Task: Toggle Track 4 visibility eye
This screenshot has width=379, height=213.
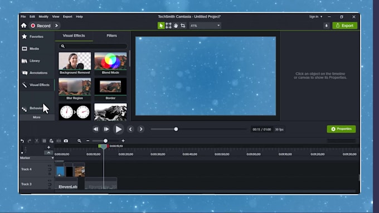Action: 50,166
